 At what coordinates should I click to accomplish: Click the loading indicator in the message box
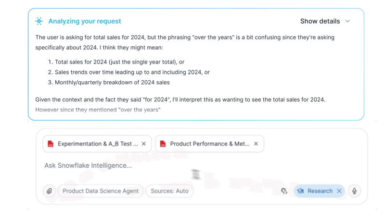click(195, 174)
